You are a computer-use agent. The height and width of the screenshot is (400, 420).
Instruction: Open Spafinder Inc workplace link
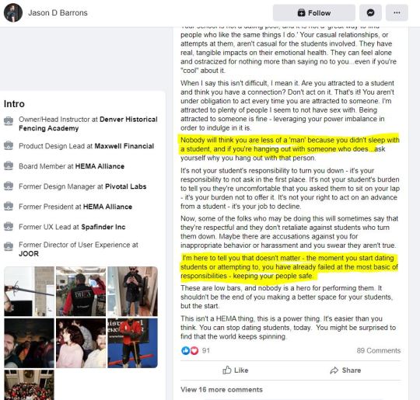point(103,227)
